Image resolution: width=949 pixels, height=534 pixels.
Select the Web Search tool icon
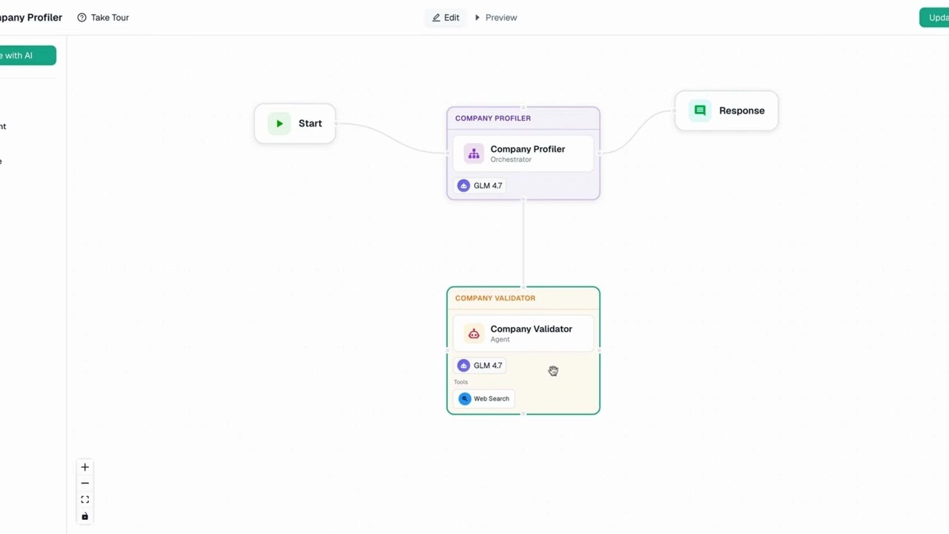click(463, 398)
